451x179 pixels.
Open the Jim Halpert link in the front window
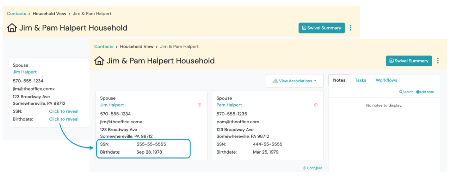[x=112, y=105]
